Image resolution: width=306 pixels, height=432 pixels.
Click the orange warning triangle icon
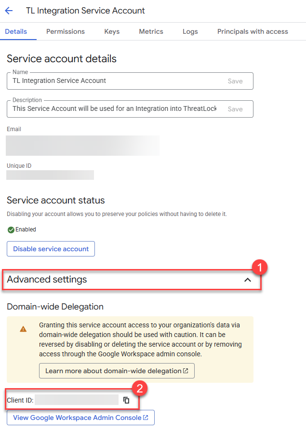23,329
